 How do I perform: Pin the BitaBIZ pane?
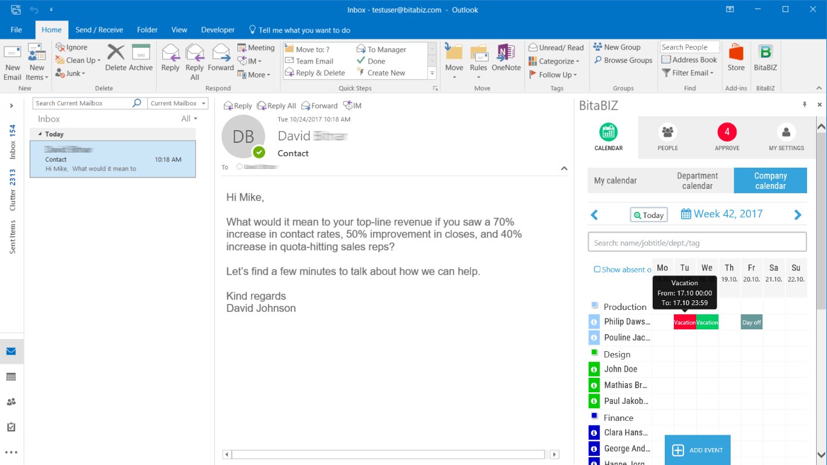click(805, 105)
